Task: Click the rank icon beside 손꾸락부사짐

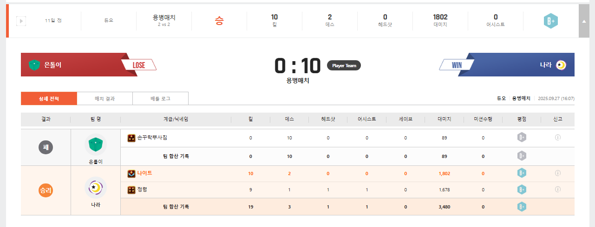Action: pos(131,138)
